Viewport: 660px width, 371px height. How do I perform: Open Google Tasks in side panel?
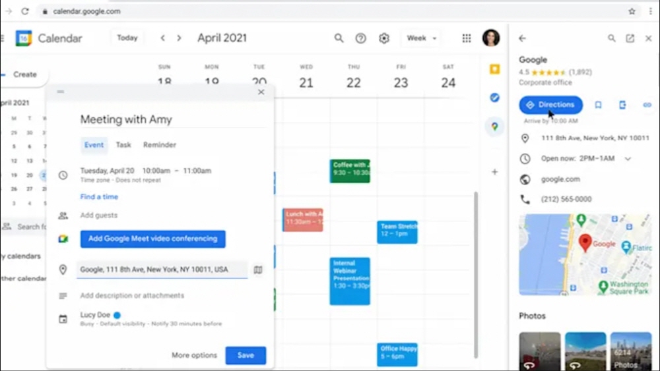pos(494,98)
